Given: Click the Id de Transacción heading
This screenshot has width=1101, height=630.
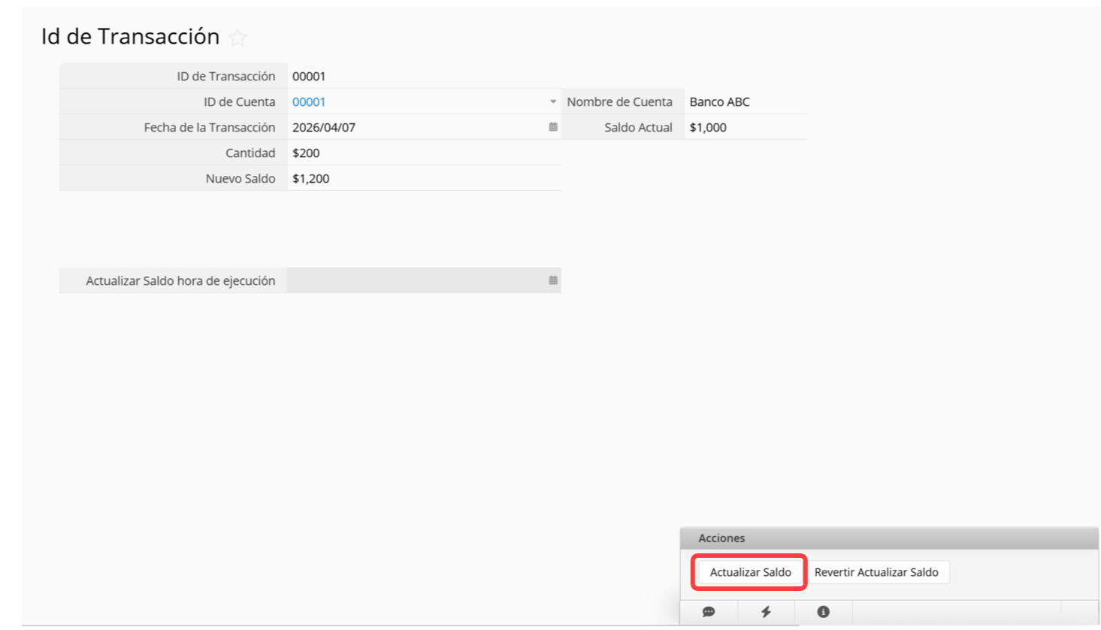Looking at the screenshot, I should click(130, 36).
